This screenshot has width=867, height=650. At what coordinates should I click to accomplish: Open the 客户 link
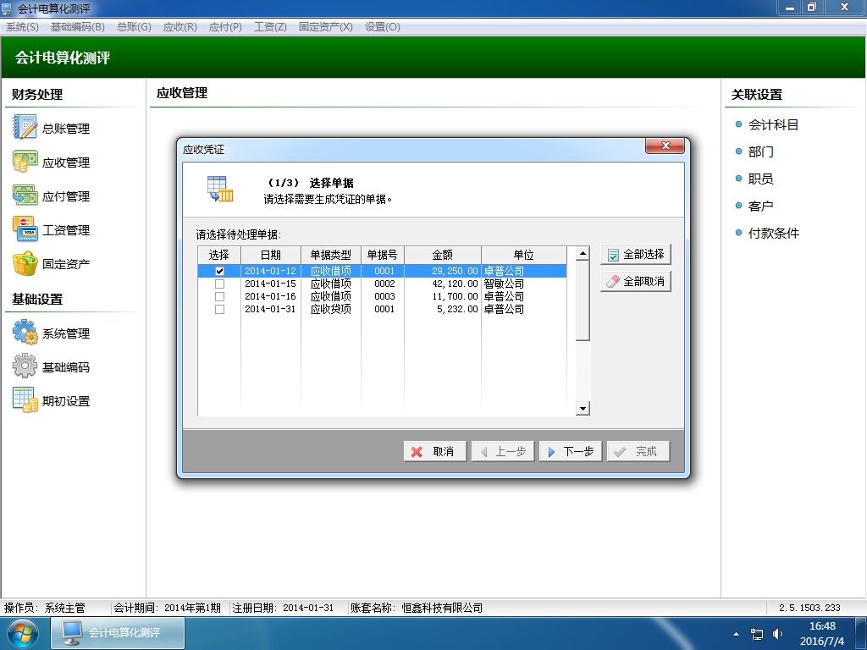(761, 206)
